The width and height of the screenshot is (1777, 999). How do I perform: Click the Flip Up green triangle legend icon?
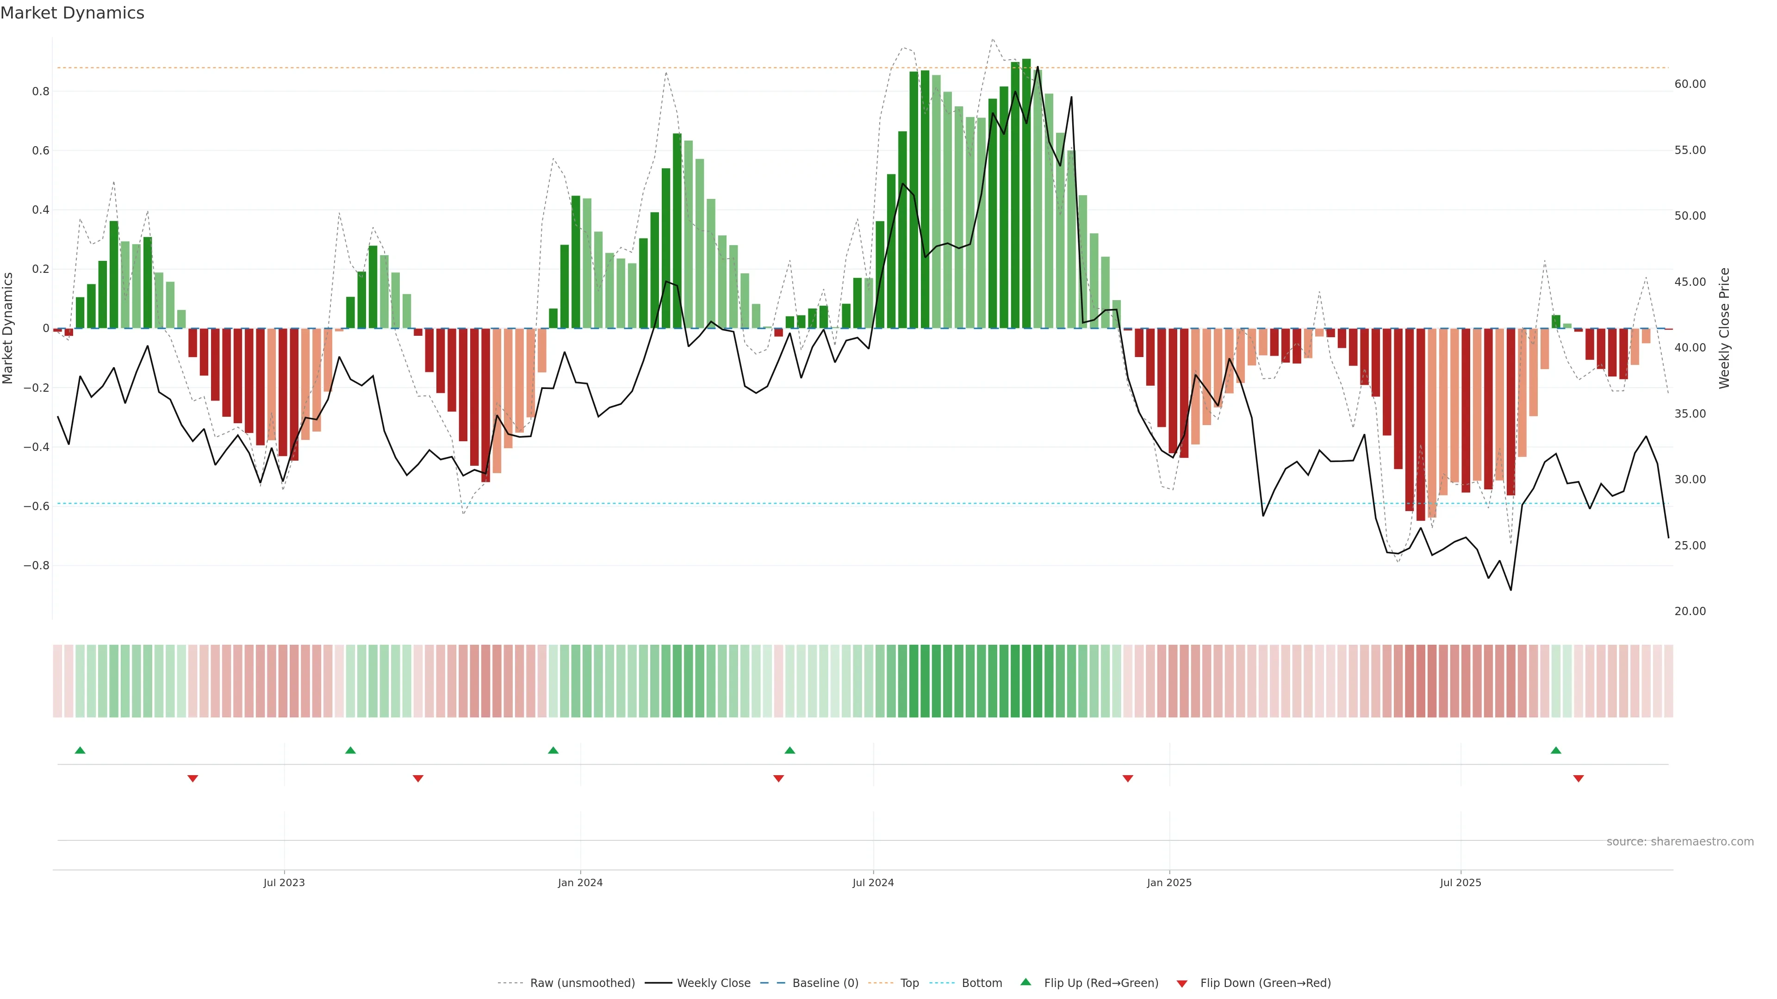(1025, 982)
